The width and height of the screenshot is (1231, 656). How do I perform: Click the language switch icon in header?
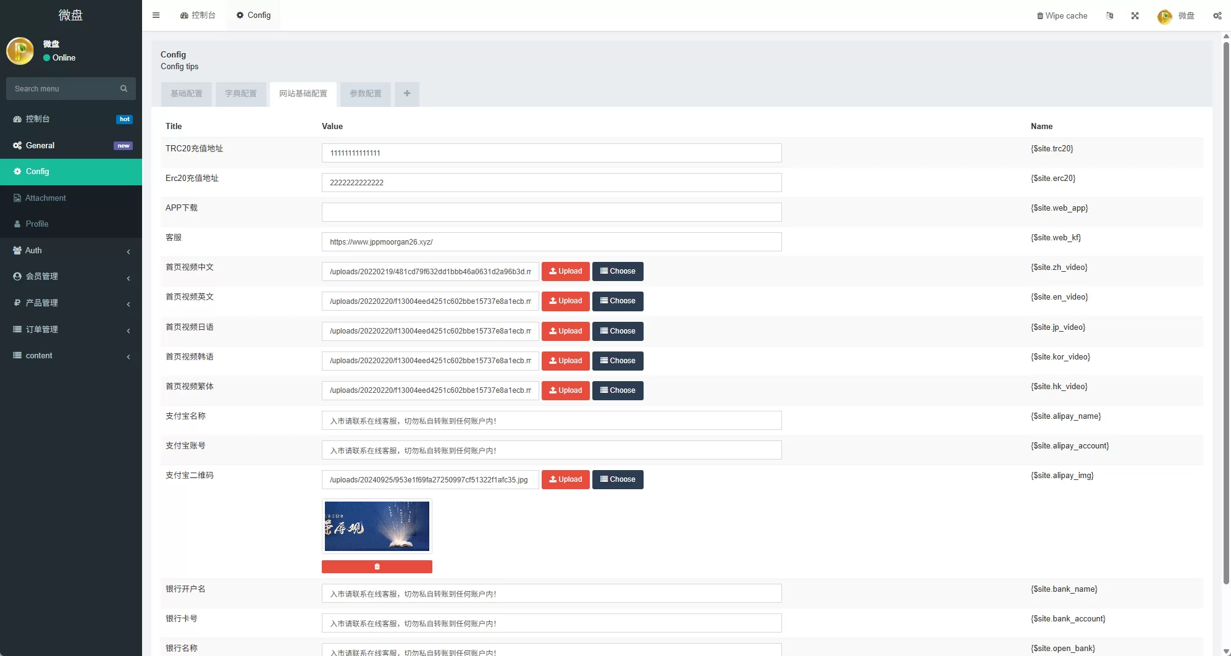coord(1110,16)
